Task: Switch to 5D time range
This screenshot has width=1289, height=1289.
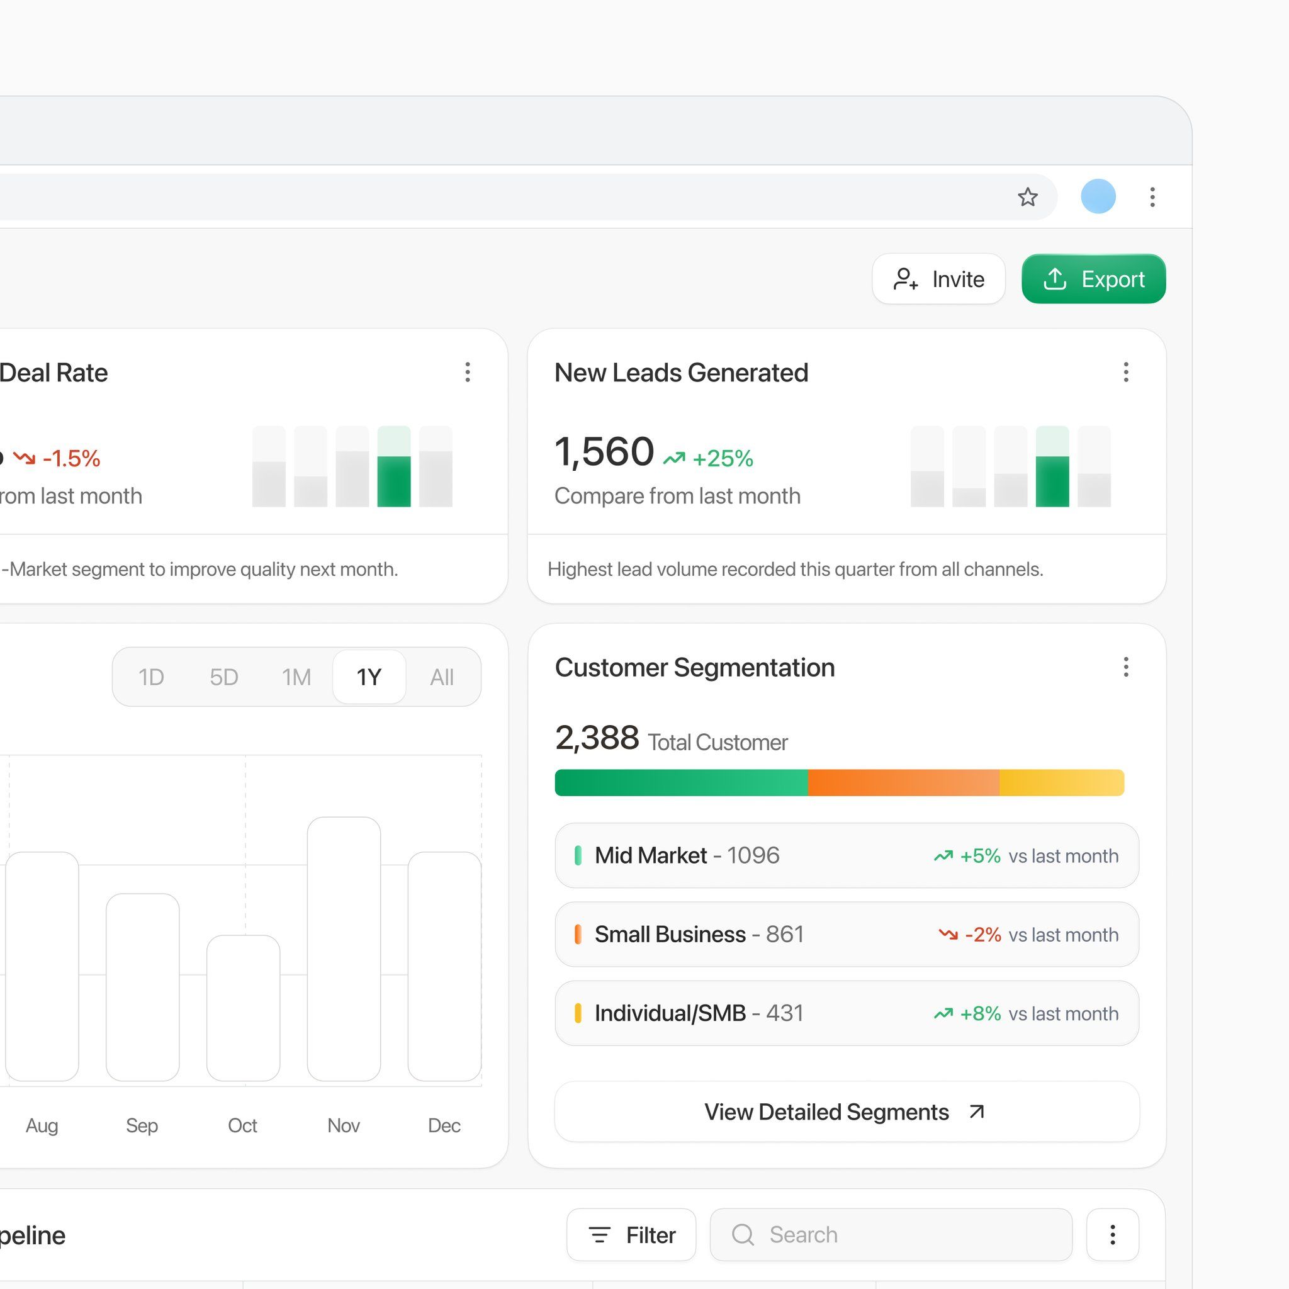Action: pos(224,677)
